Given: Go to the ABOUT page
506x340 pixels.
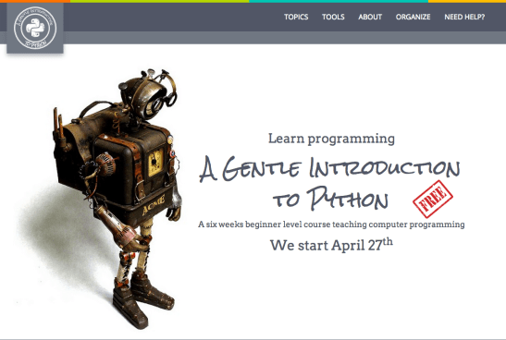Looking at the screenshot, I should click(x=370, y=17).
